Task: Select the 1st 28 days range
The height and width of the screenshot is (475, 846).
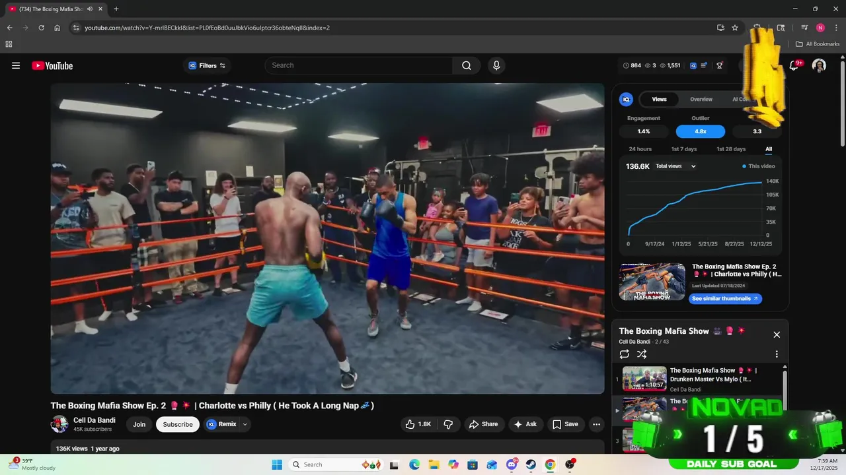Action: point(731,149)
